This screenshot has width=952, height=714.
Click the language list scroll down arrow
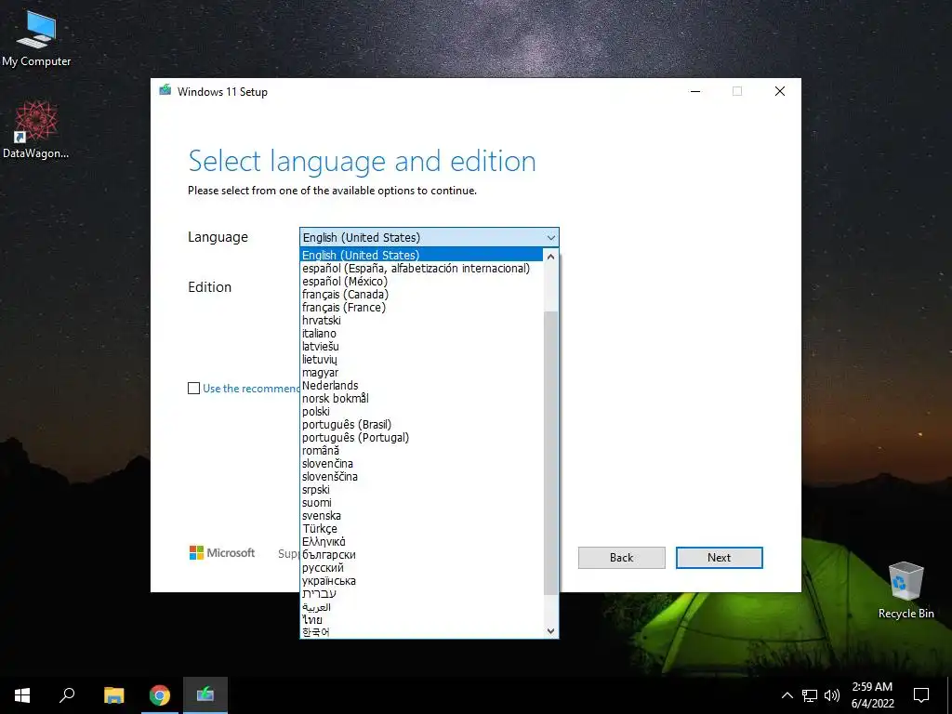pyautogui.click(x=550, y=631)
